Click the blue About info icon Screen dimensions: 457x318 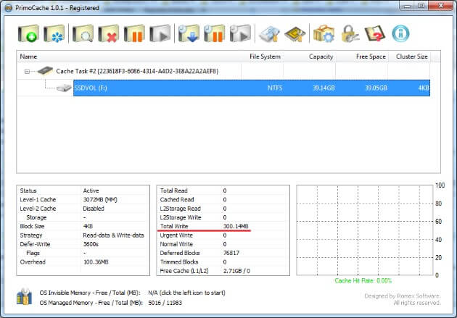pyautogui.click(x=400, y=34)
